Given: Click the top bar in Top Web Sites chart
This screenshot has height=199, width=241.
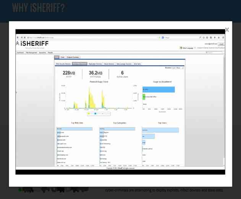Looking at the screenshot, I should pos(74,129).
